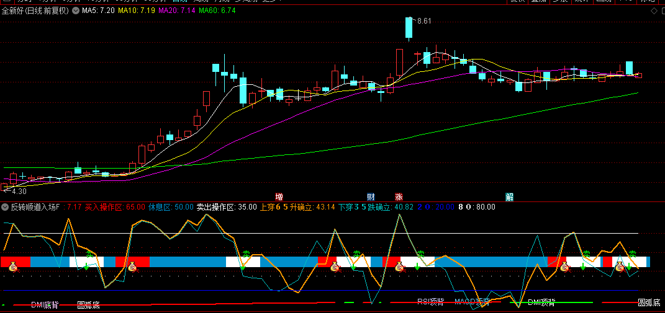The image size is (665, 313).
Task: Click the red 增 event marker
Action: (x=279, y=197)
